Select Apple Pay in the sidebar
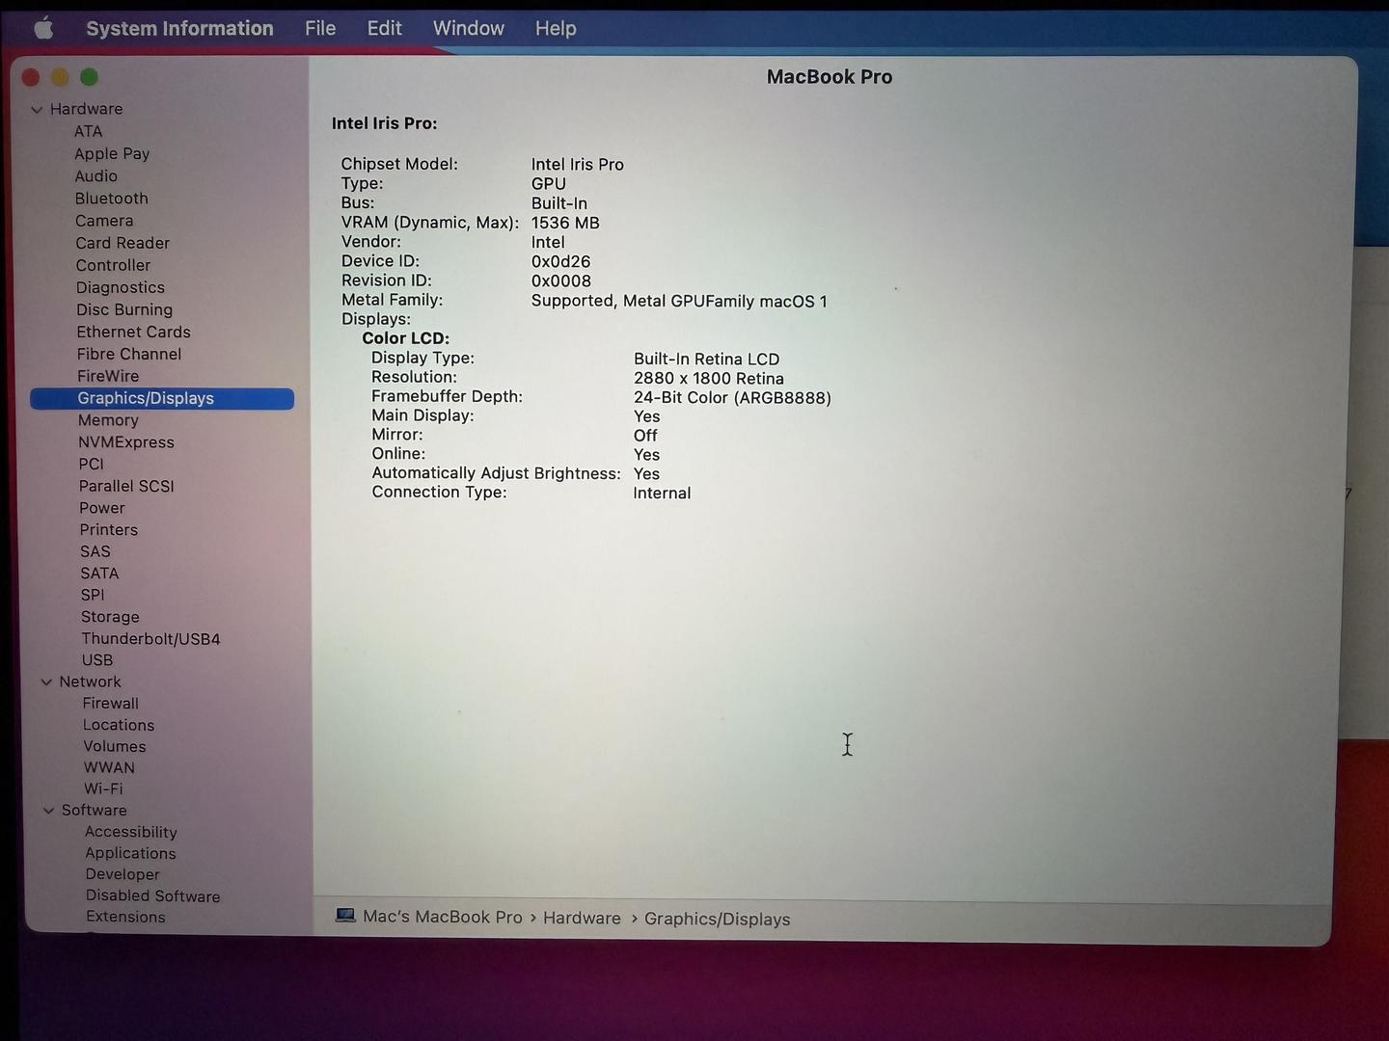 [x=112, y=154]
